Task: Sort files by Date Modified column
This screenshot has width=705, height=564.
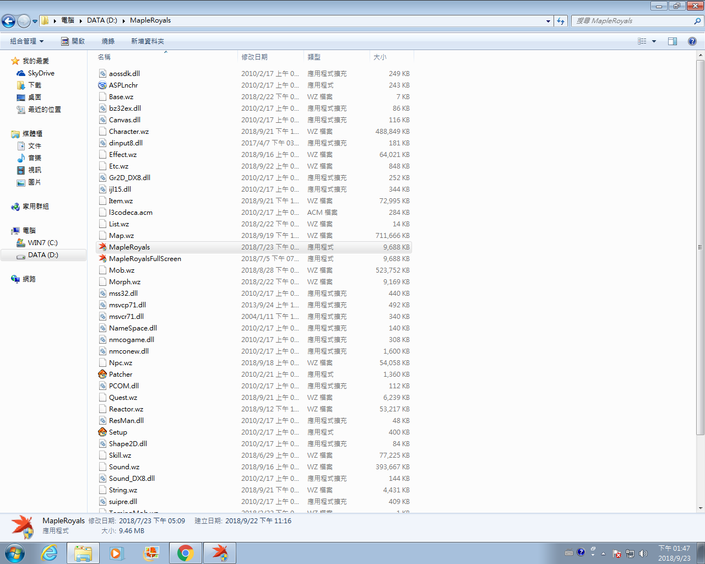Action: coord(270,57)
